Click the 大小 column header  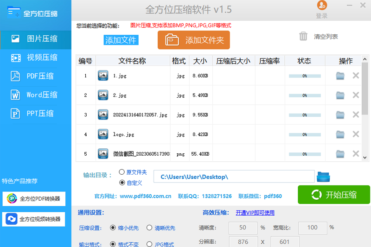click(200, 61)
